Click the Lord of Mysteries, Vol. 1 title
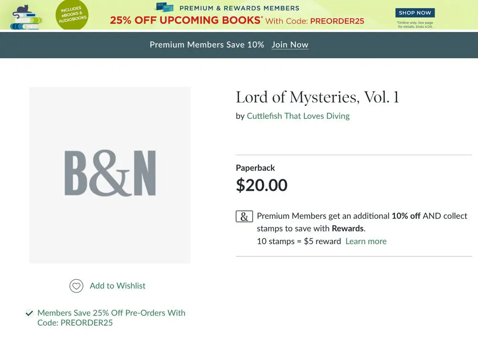 pos(317,97)
